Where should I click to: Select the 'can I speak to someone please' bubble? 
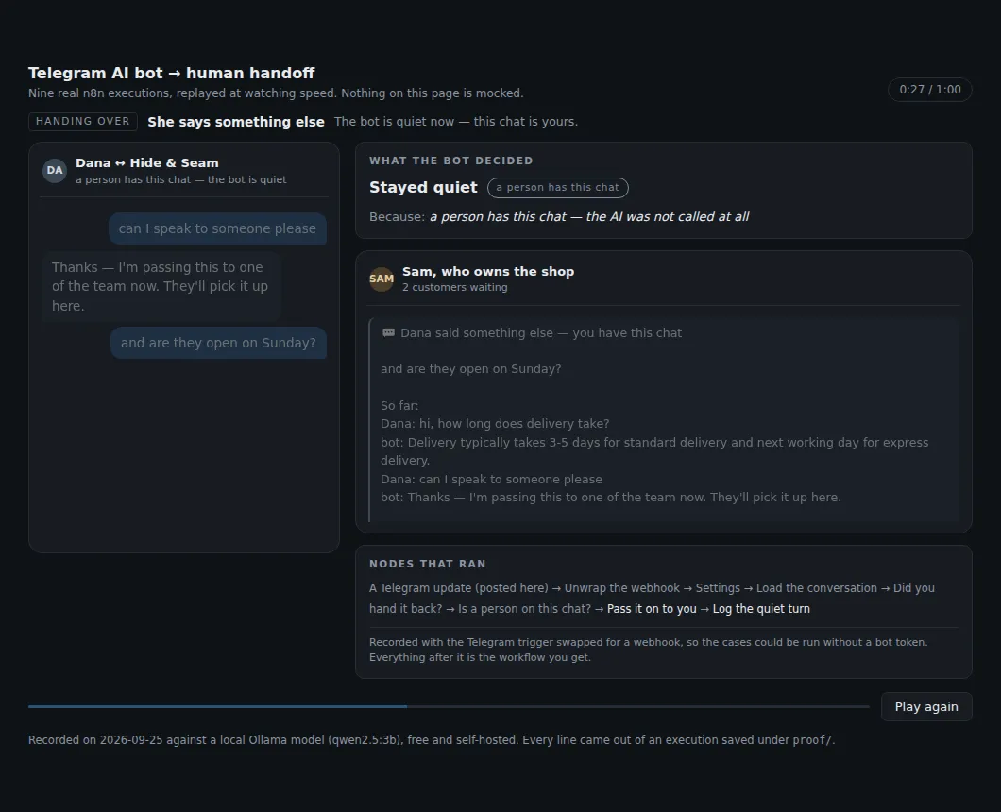pos(217,228)
